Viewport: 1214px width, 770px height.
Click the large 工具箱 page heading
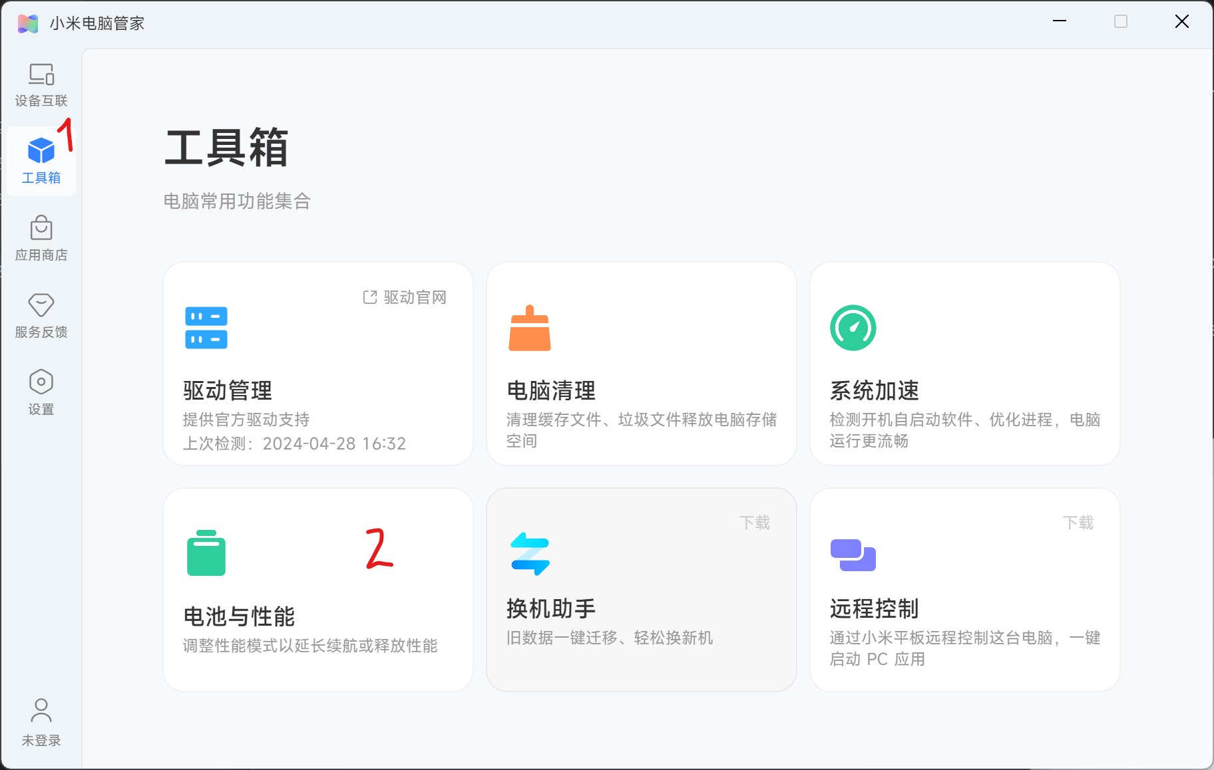coord(226,148)
